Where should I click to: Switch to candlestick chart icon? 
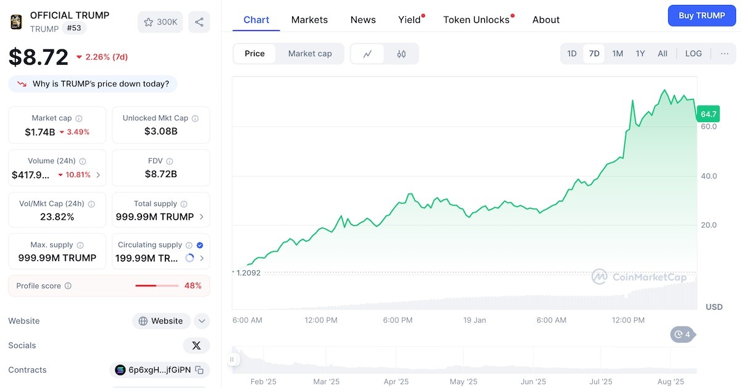401,54
